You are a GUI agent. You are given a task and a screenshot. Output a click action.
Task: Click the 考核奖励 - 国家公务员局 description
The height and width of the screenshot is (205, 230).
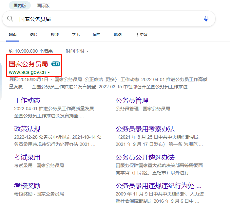pos(39,194)
